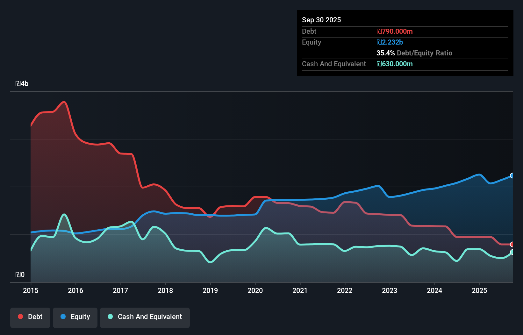Click the Sep 30 2025 tooltip date
523x335 pixels.
coord(321,20)
